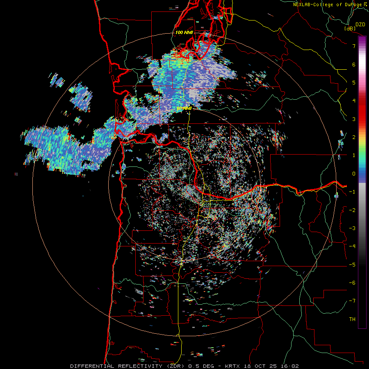Click the KRTX station identifier
Image resolution: width=369 pixels, height=369 pixels.
[x=232, y=366]
